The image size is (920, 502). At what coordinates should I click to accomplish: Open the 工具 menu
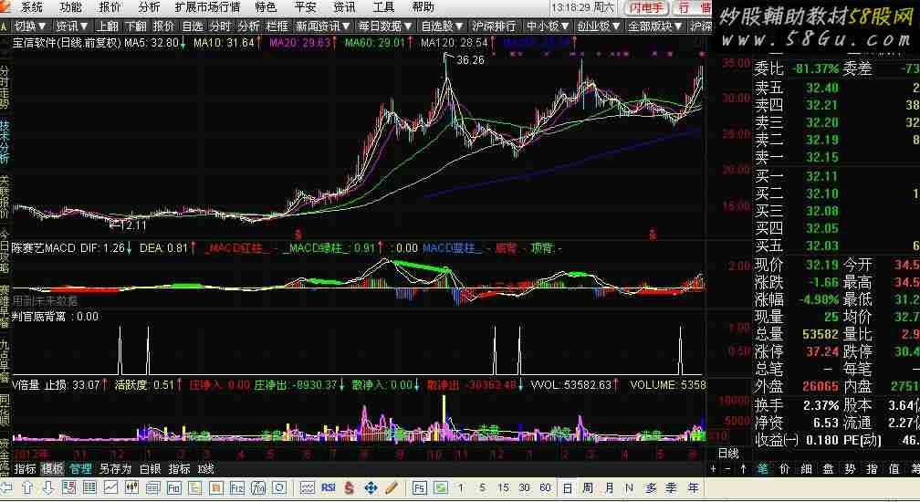coord(383,7)
